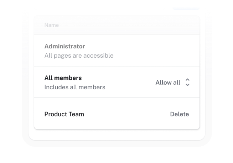
Task: Click the faint blue button above the table
Action: click(x=186, y=9)
